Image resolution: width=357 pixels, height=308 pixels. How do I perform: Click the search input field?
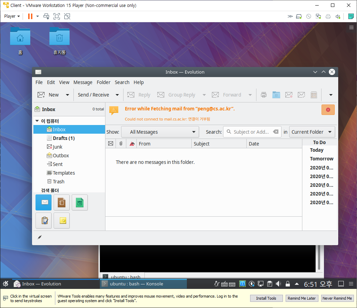point(251,132)
